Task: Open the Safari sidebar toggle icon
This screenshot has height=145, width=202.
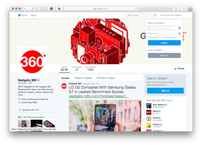Action: pyautogui.click(x=37, y=9)
